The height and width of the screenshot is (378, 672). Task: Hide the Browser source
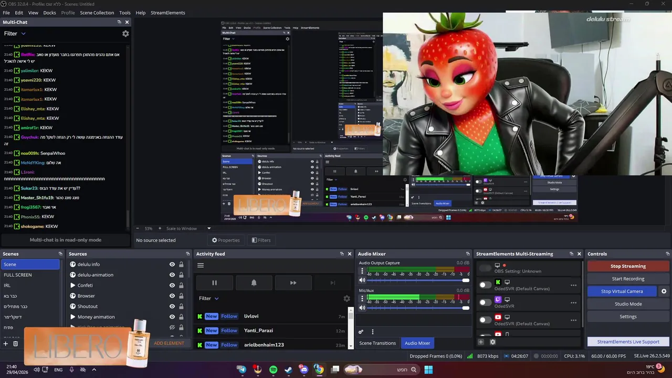pos(172,296)
